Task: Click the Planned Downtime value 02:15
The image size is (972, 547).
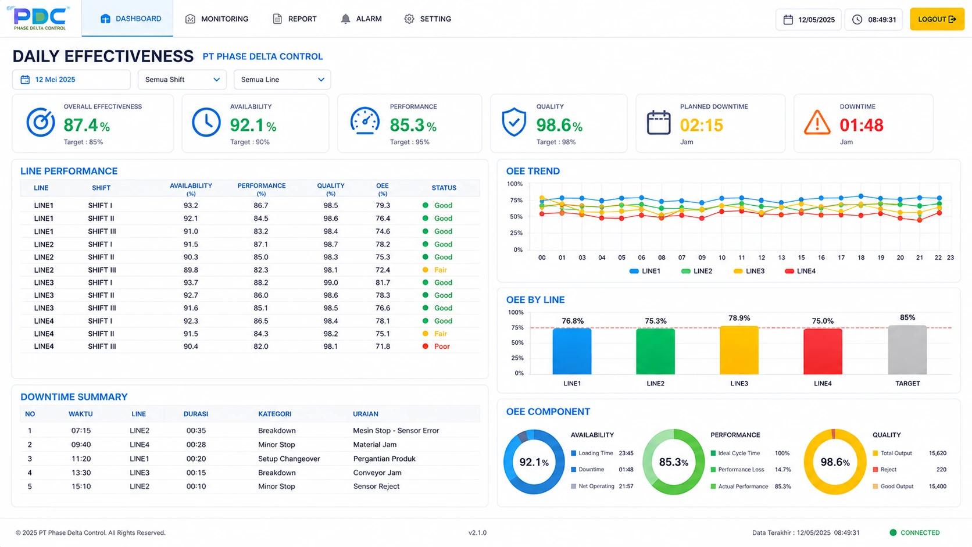Action: pyautogui.click(x=702, y=125)
